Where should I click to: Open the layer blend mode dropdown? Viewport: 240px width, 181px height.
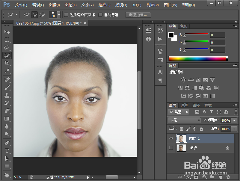[x=184, y=120]
